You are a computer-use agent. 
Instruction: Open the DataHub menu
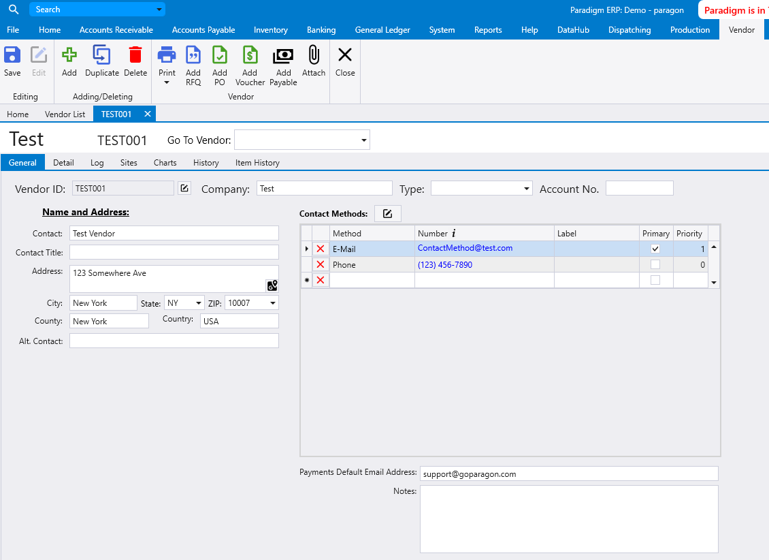573,30
